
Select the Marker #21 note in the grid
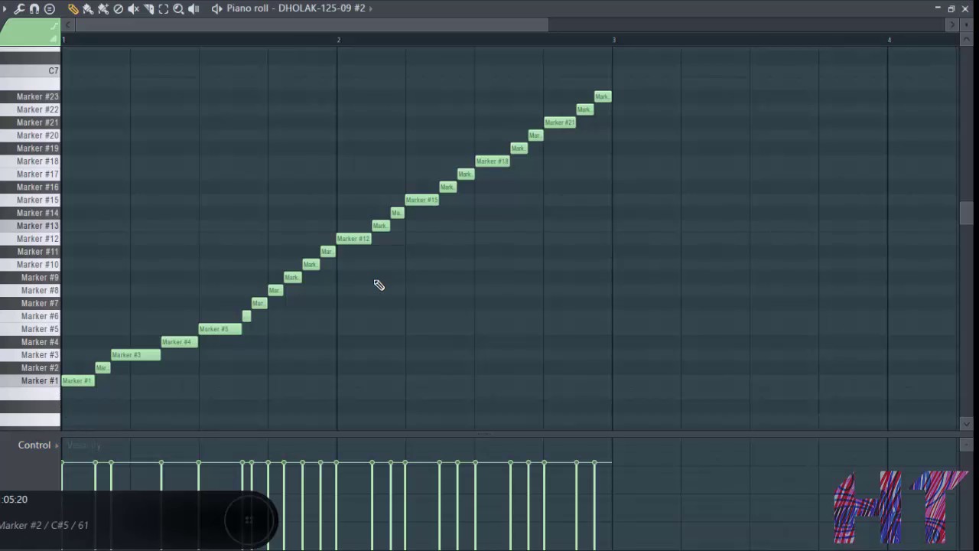(560, 122)
